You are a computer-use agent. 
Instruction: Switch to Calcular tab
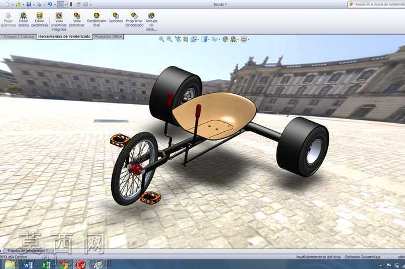point(28,36)
